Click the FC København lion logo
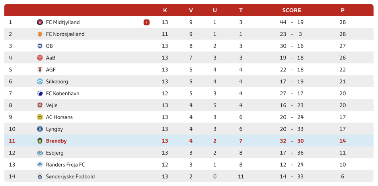This screenshot has width=378, height=186. pos(40,94)
